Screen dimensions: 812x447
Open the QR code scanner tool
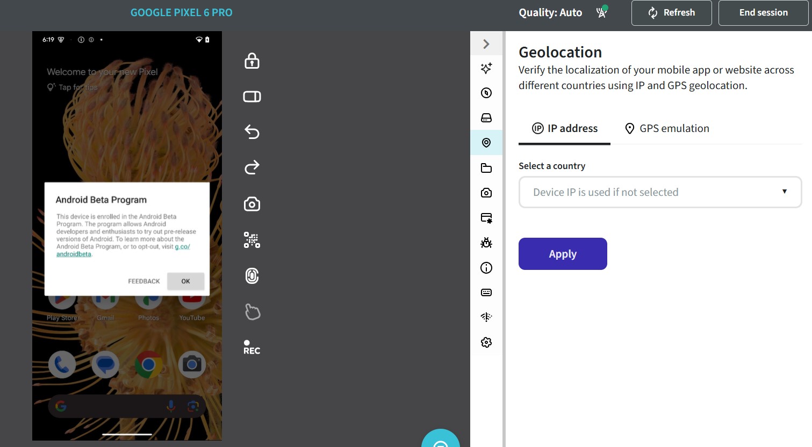tap(252, 240)
